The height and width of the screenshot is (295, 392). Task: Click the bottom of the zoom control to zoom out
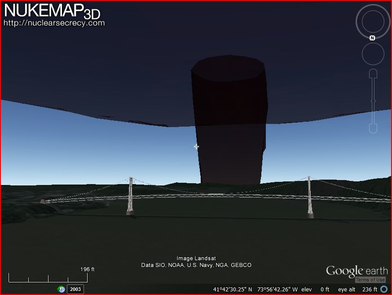click(372, 128)
